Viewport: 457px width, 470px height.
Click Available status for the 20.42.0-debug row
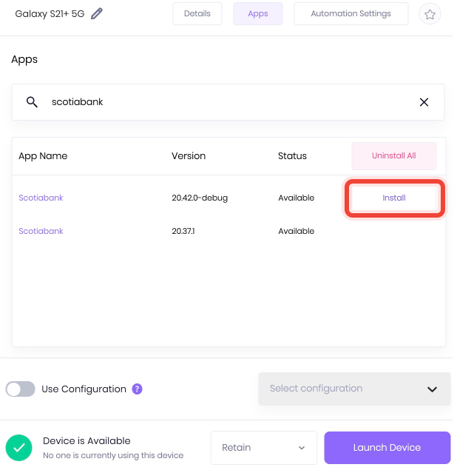pyautogui.click(x=297, y=198)
